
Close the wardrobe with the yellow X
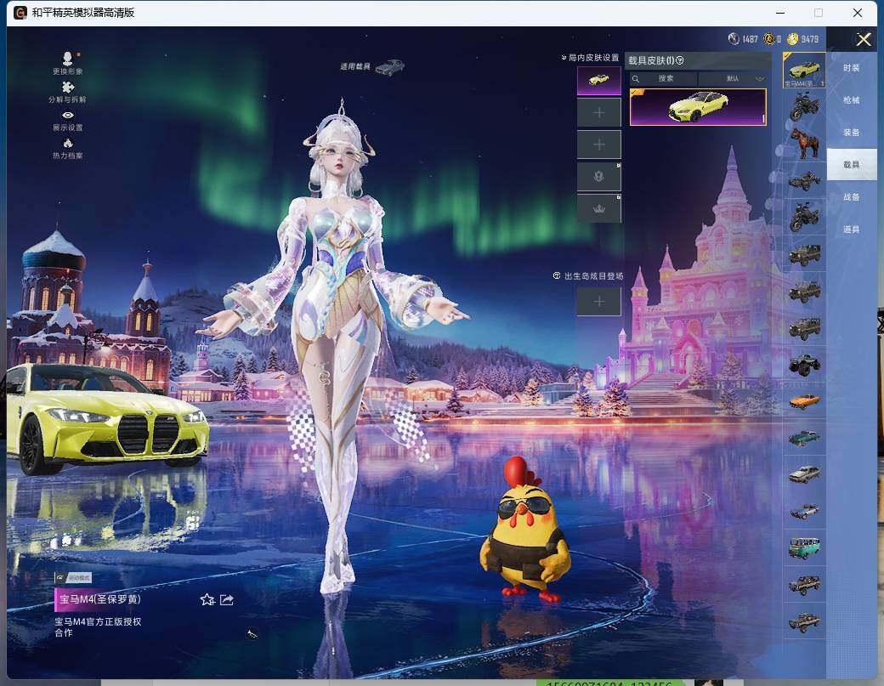(863, 39)
